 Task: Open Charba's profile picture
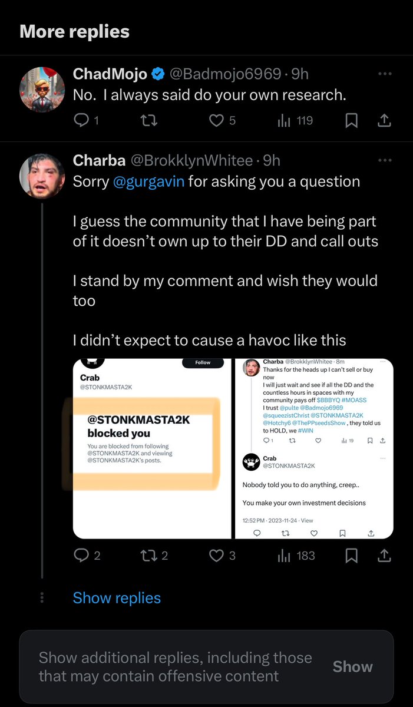point(42,176)
